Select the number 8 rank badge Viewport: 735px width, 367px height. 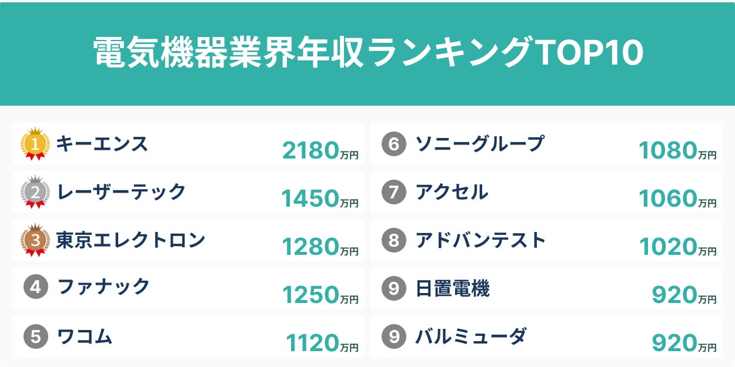click(393, 240)
